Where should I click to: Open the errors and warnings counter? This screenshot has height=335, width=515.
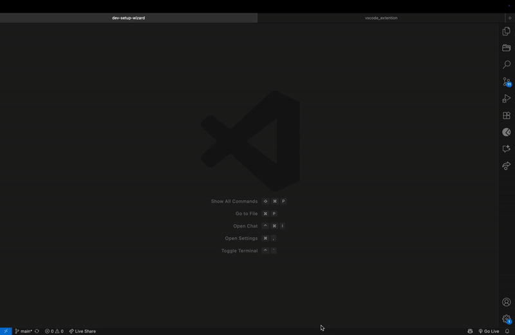coord(54,331)
